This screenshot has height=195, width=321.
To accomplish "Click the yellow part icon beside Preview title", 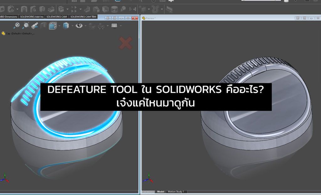I will coord(144,18).
